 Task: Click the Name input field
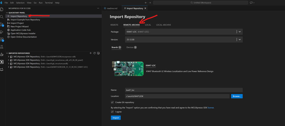[x=184, y=90]
